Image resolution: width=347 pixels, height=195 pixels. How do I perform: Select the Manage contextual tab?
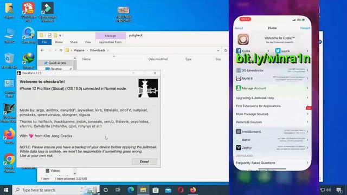[x=111, y=36]
